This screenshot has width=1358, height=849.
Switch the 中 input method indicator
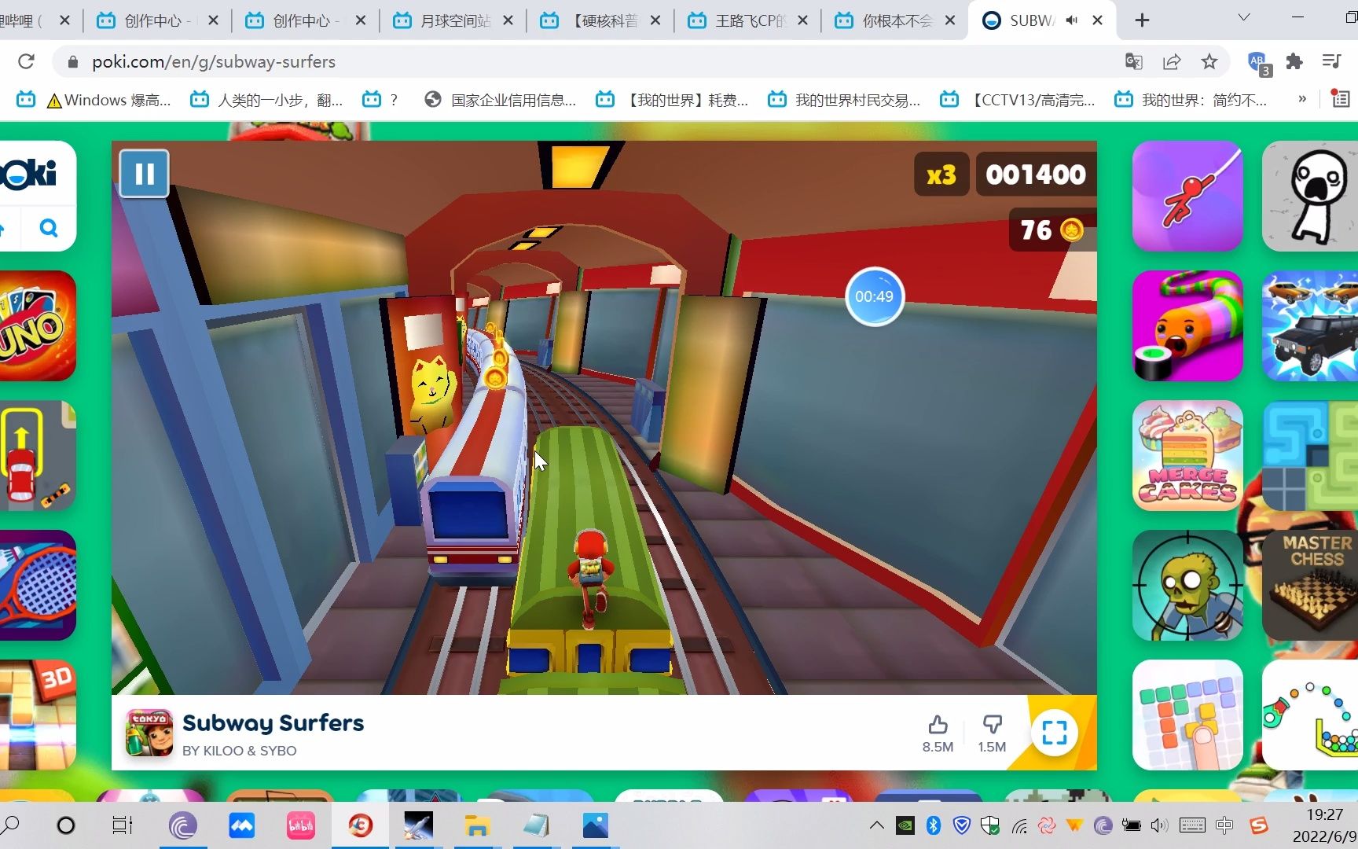(1224, 825)
